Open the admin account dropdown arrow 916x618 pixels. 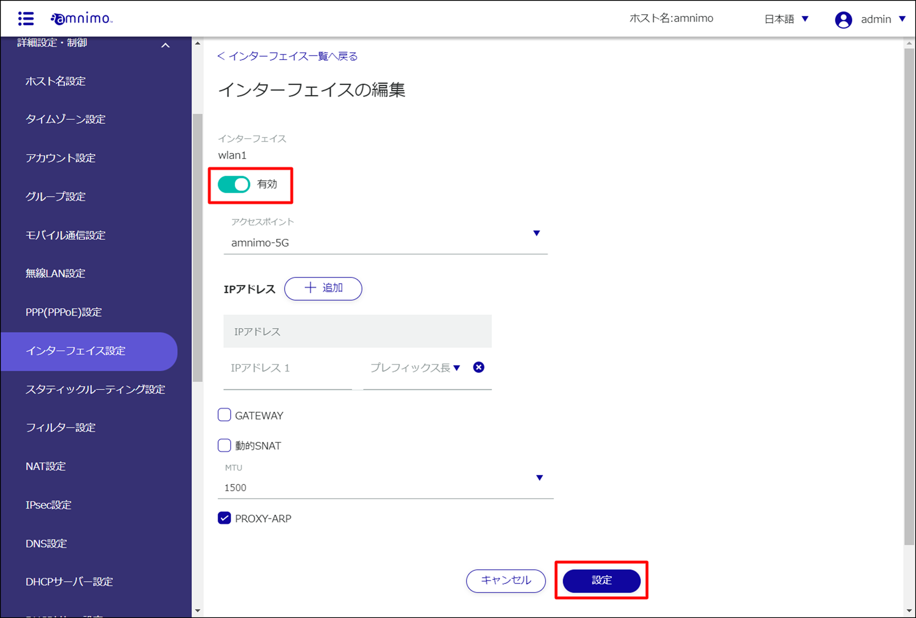tap(902, 19)
